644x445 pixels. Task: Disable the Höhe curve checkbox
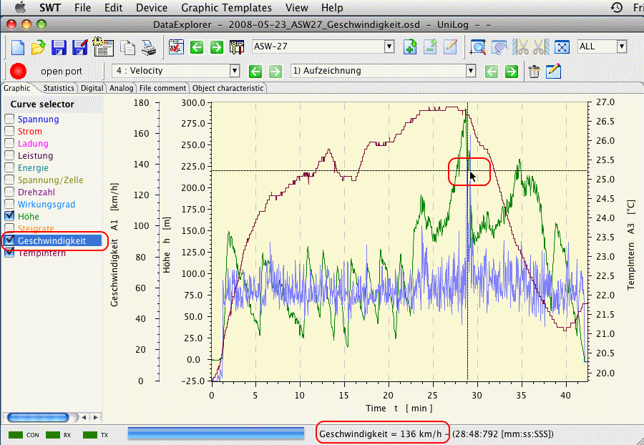pos(9,216)
